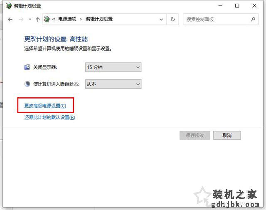Select the 编辑计划设置 breadcrumb
Viewport: 266px width, 210px height.
pyautogui.click(x=99, y=19)
